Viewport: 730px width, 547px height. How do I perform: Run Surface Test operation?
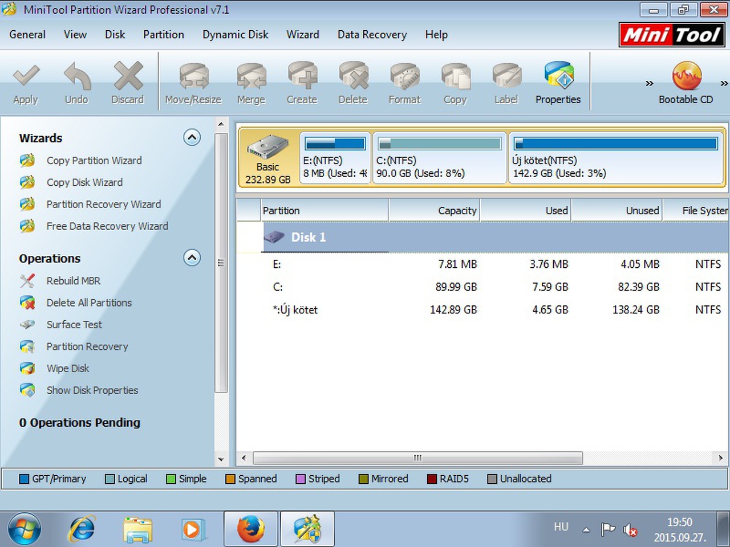click(74, 325)
